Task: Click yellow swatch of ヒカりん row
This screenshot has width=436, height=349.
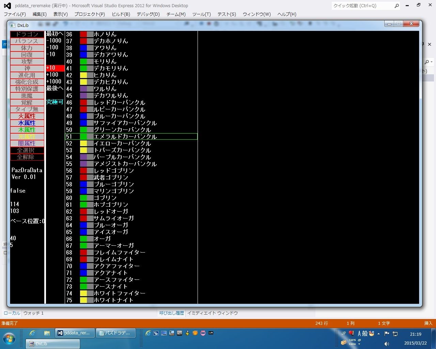Action: (x=83, y=75)
